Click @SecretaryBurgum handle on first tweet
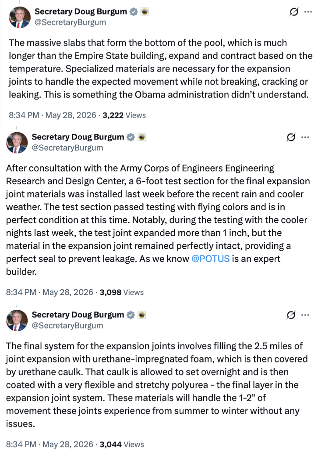 coord(70,22)
